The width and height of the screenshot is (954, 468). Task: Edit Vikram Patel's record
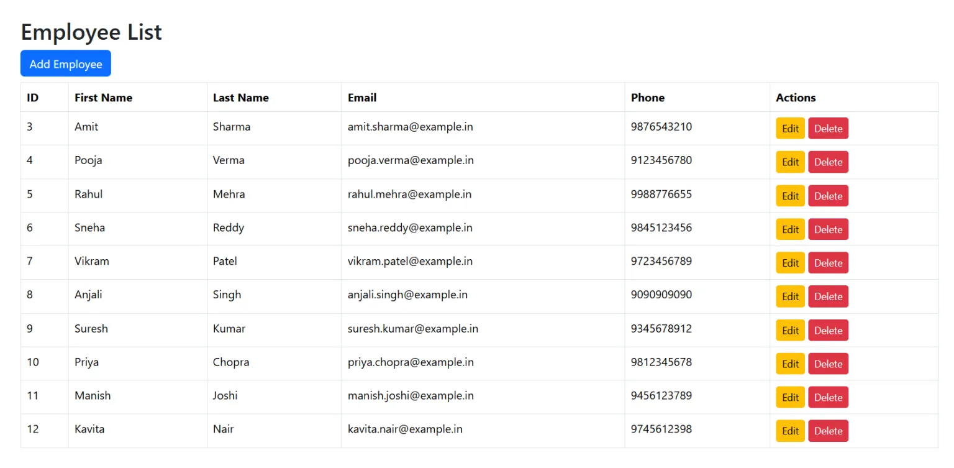[789, 262]
